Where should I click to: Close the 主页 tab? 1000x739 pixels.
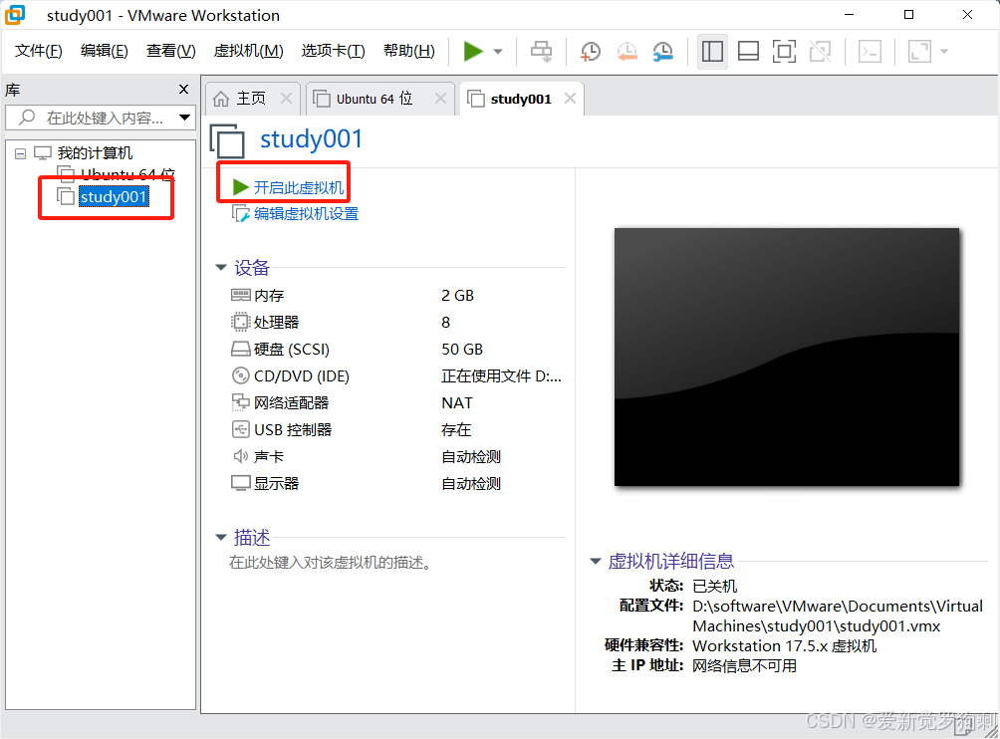286,99
